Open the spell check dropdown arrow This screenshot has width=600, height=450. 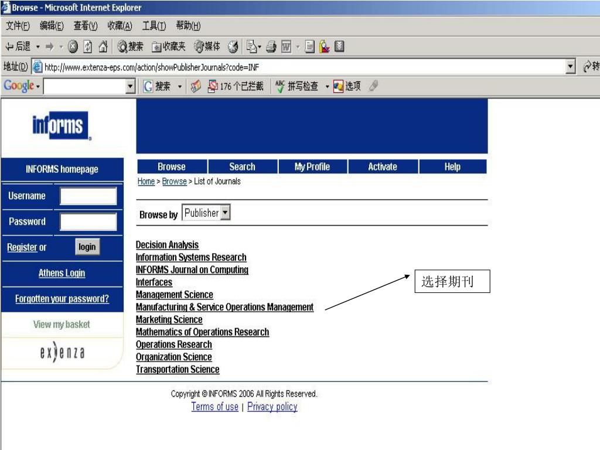tap(327, 87)
